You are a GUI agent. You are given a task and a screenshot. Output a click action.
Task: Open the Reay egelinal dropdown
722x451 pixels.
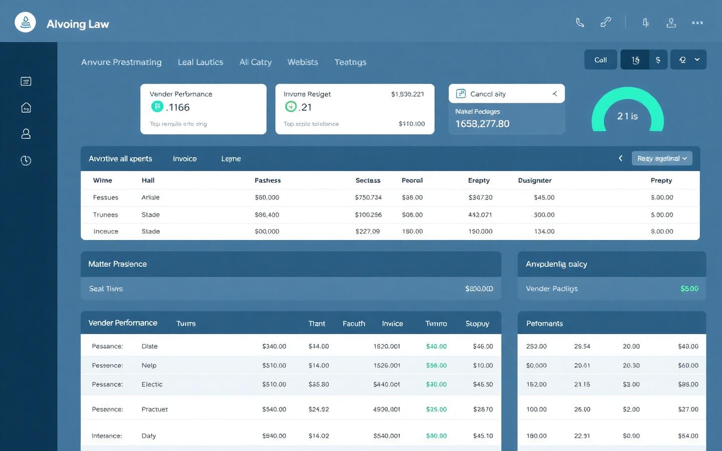(662, 158)
